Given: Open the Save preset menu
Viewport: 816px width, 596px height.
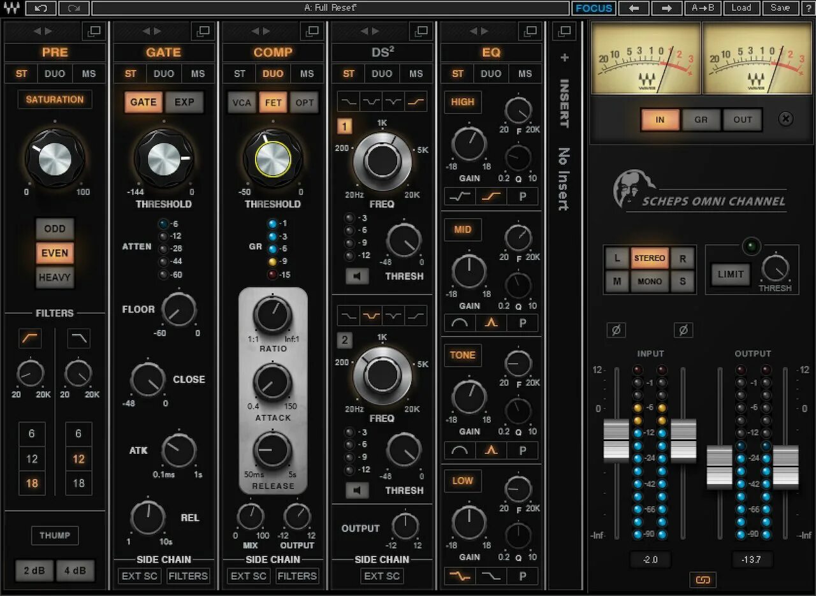Looking at the screenshot, I should [780, 8].
